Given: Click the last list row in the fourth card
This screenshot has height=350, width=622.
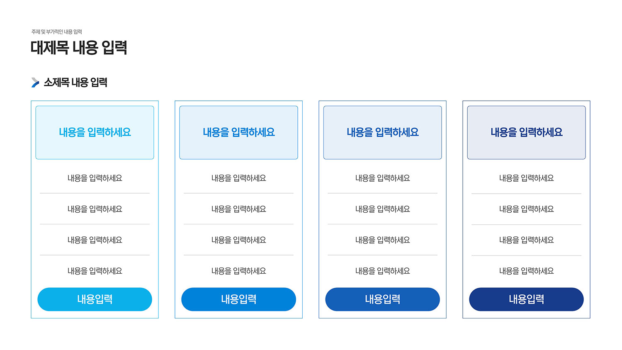Looking at the screenshot, I should click(526, 271).
